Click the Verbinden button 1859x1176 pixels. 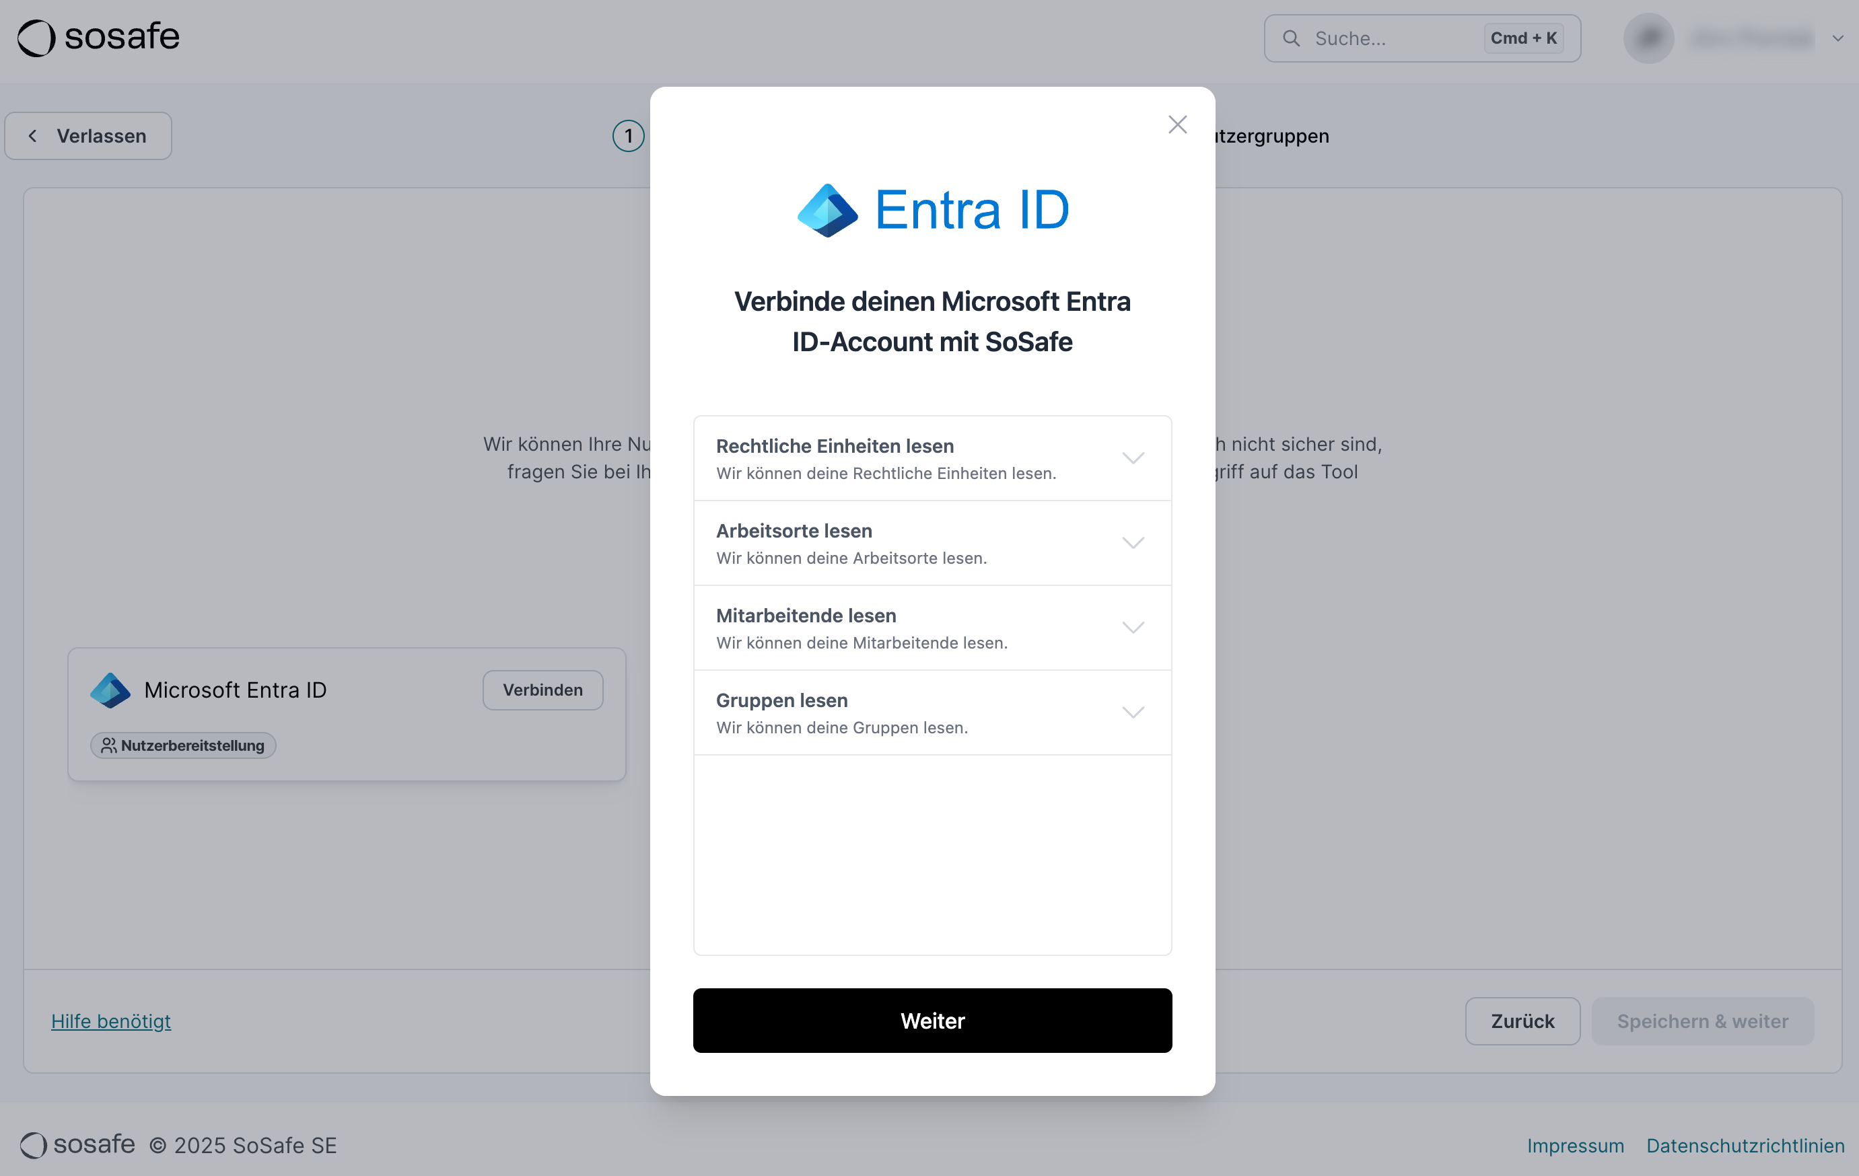click(542, 690)
